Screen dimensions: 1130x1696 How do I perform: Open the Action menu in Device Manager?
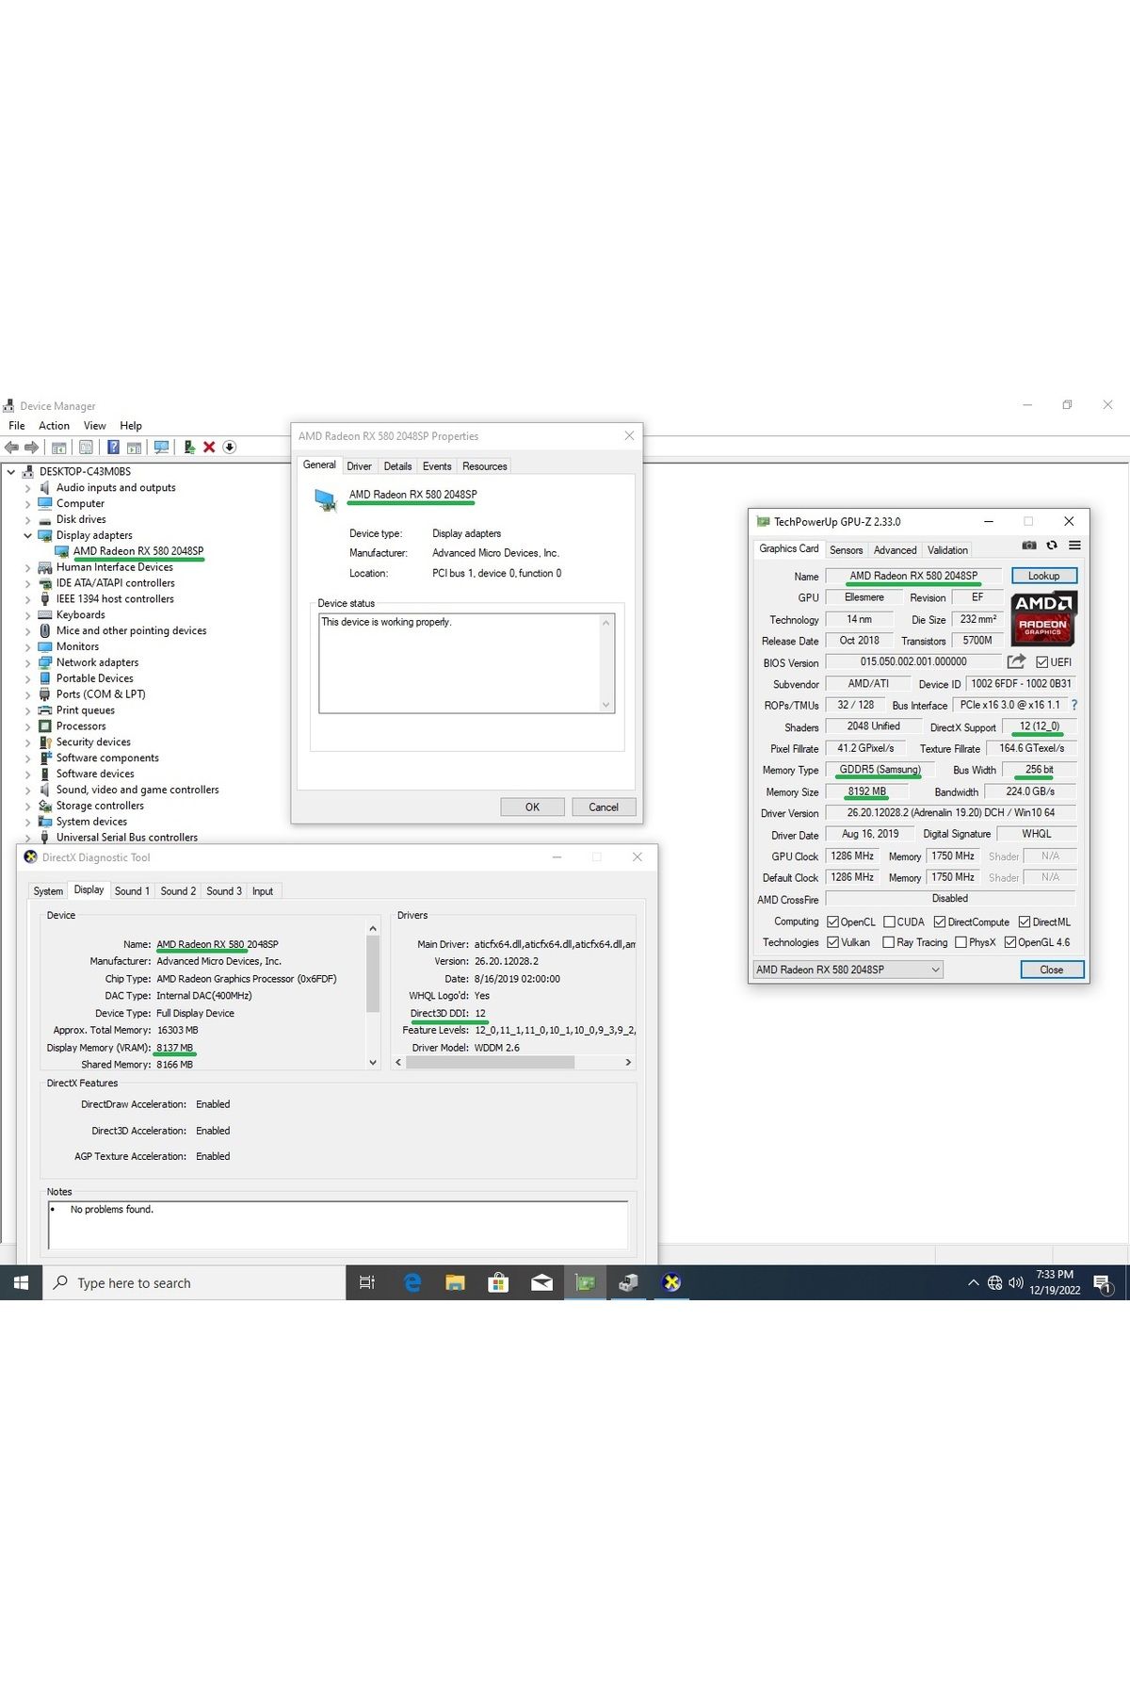54,426
